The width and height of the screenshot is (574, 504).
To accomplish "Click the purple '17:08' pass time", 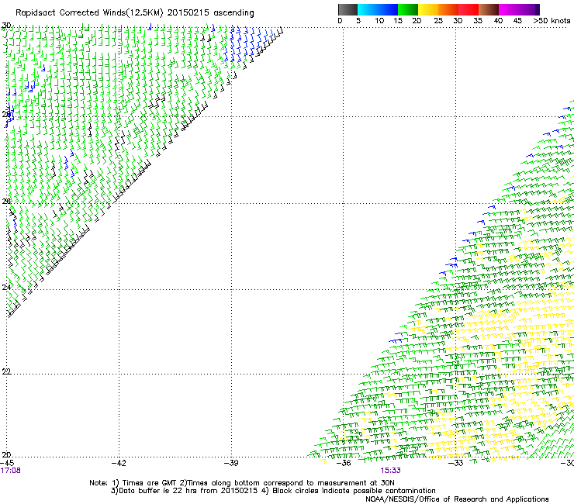I will point(10,471).
